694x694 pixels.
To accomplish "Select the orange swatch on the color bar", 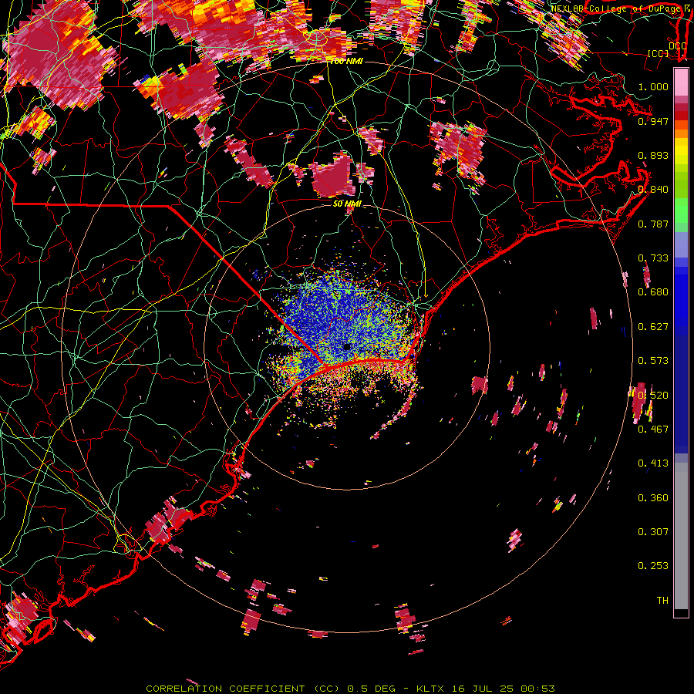I will (681, 133).
